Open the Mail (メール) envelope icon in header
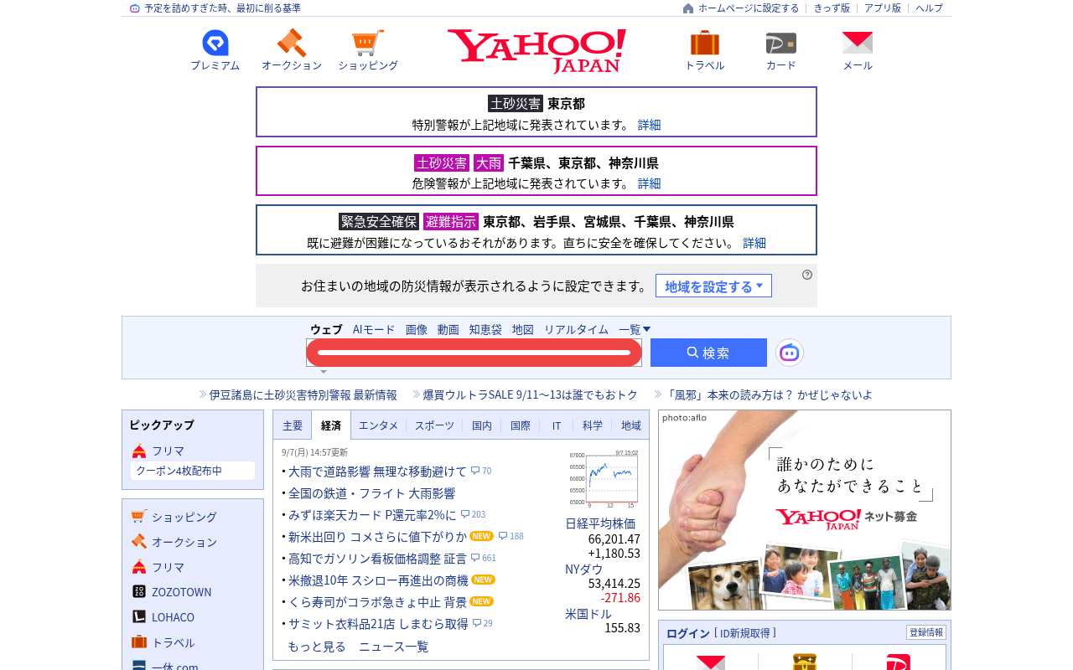Viewport: 1073px width, 670px height. (858, 43)
